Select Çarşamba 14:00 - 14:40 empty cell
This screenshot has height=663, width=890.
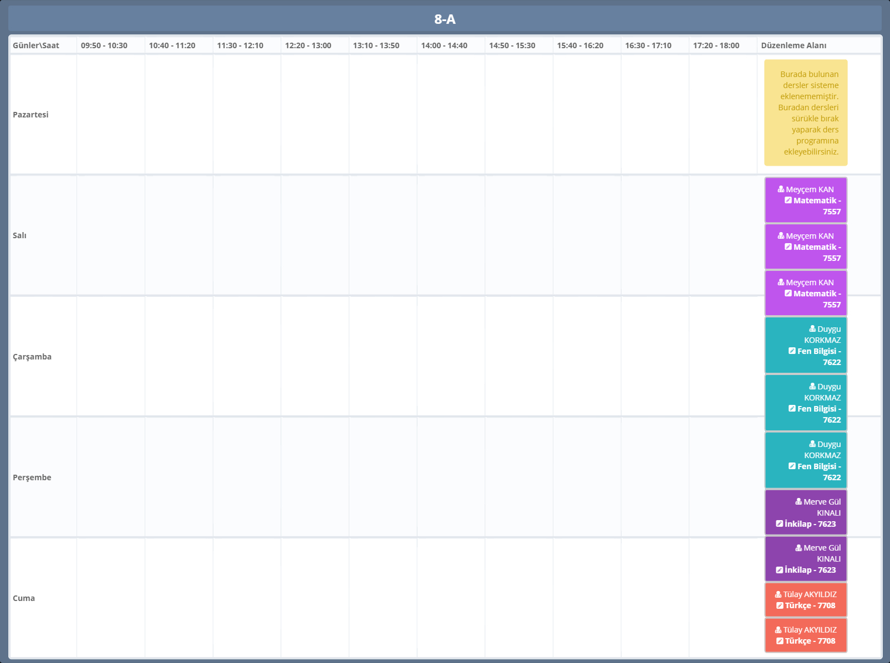point(451,356)
